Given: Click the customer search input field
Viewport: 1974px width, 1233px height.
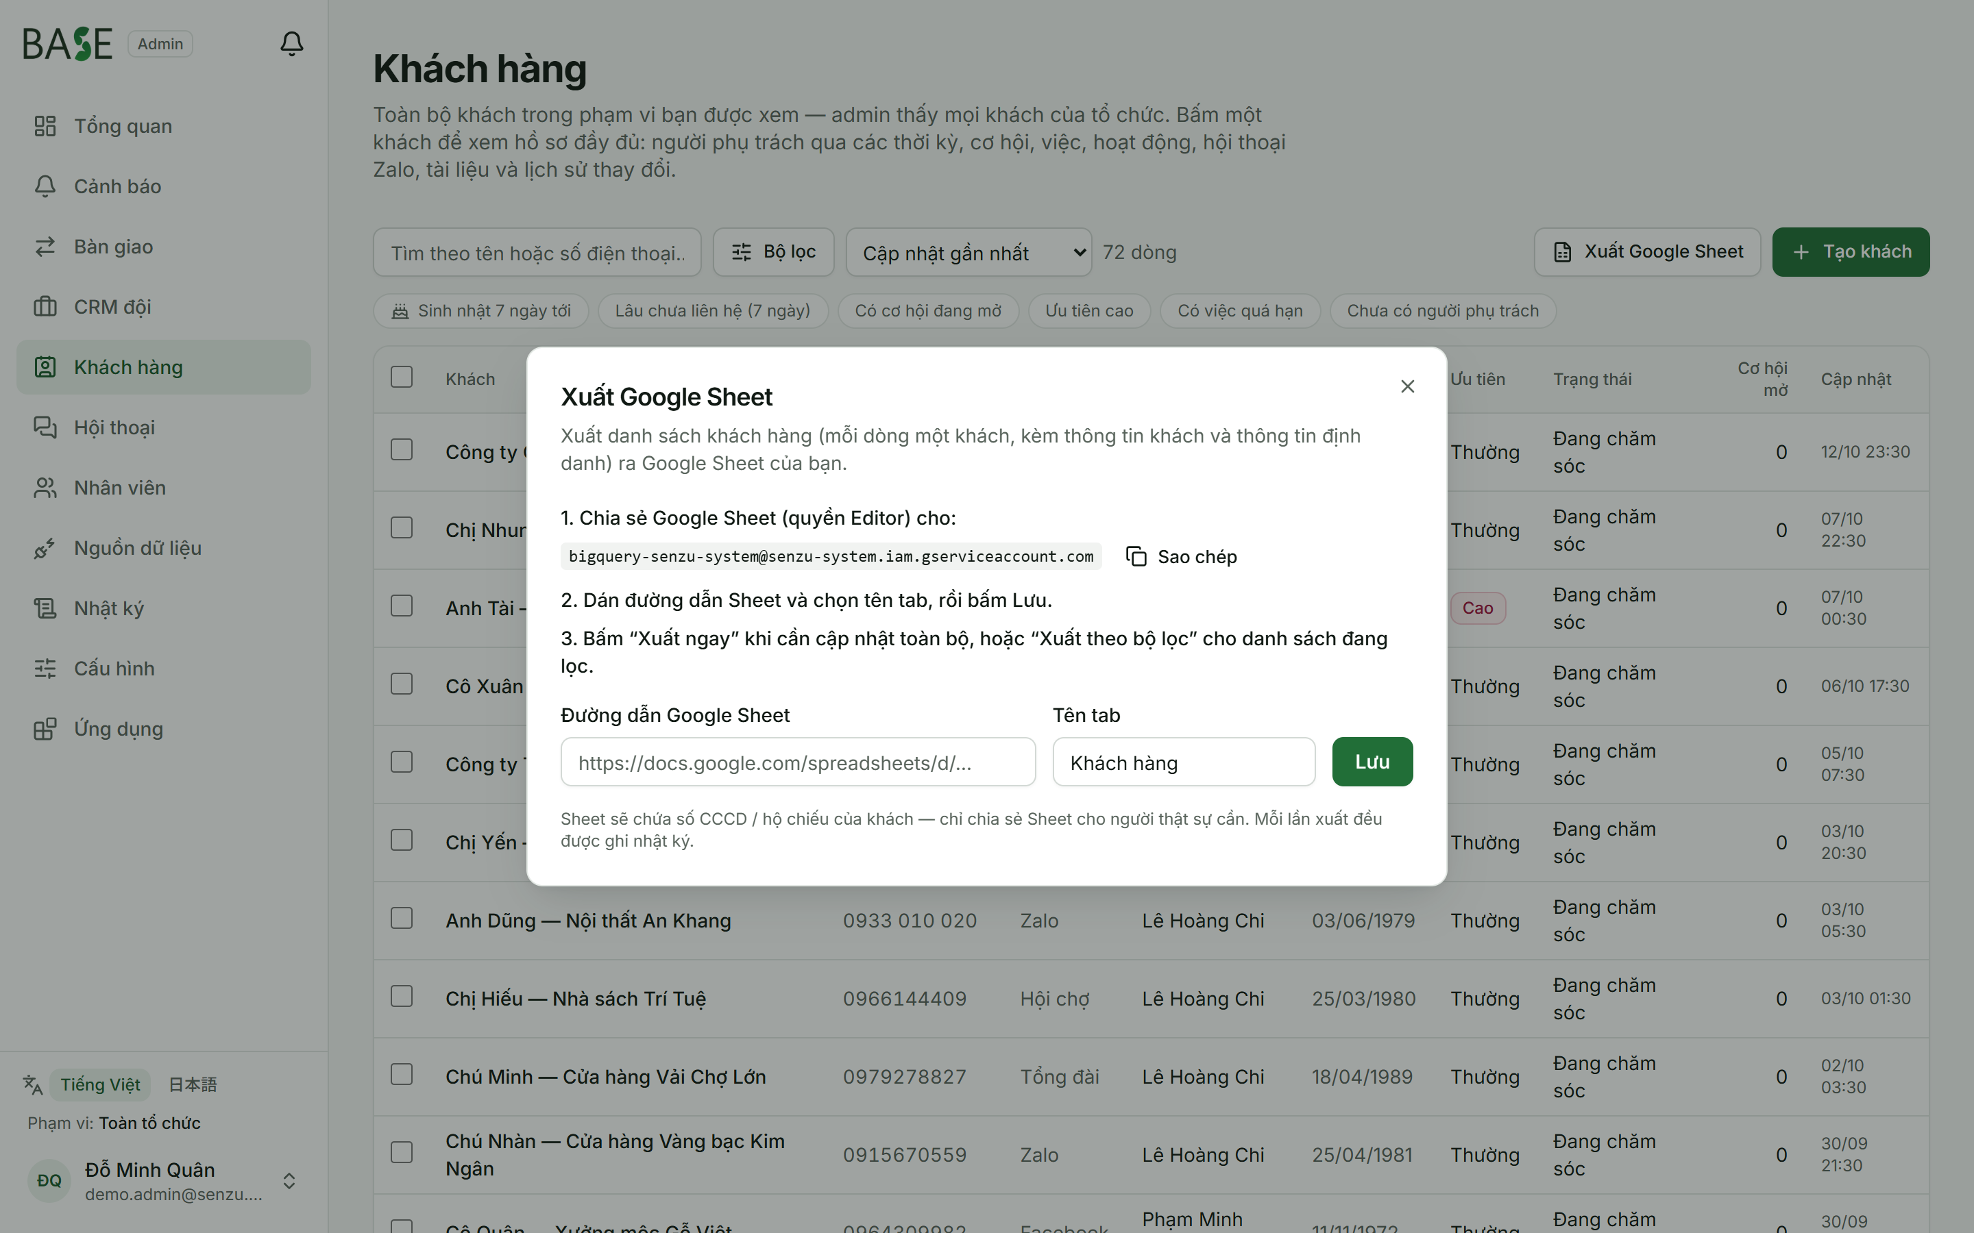Looking at the screenshot, I should tap(537, 253).
